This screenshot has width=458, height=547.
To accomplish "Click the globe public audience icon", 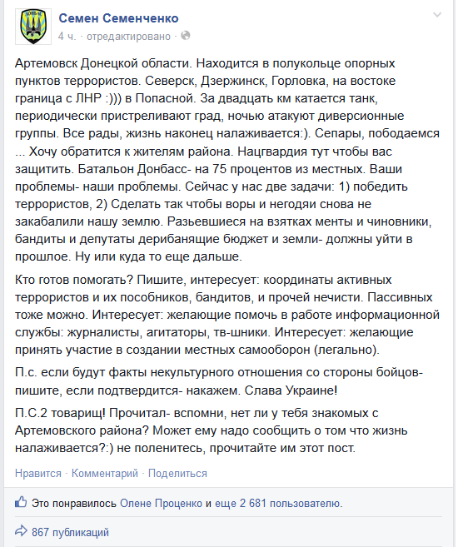I will coord(186,36).
